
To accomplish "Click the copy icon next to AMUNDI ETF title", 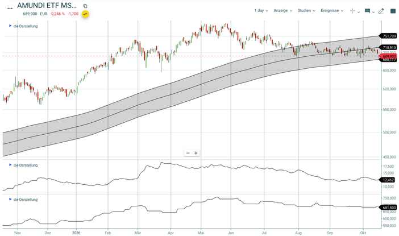I will [85, 6].
